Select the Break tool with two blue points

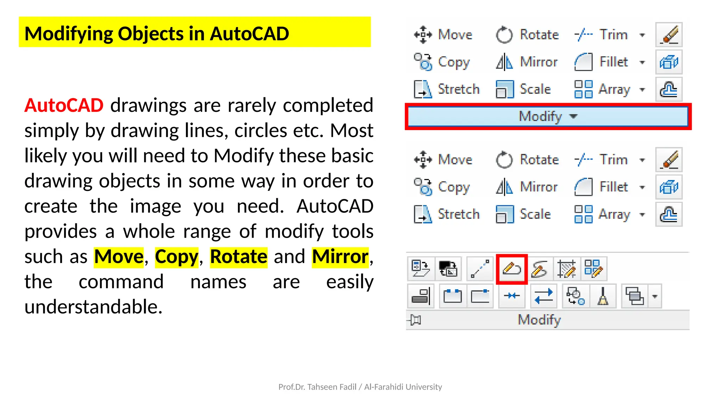(453, 296)
